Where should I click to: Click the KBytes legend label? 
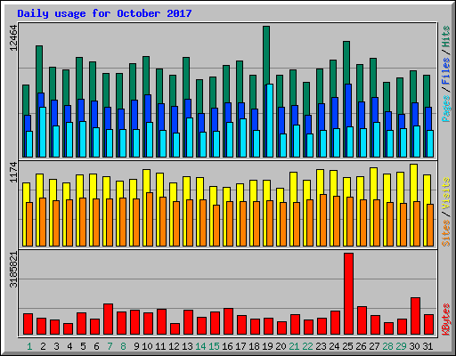point(446,320)
